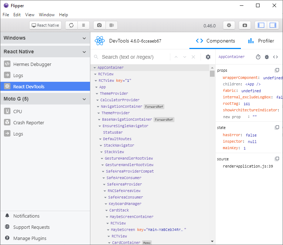This screenshot has height=245, width=283.
Task: Collapse the ThemeProvider node below App
Action: pos(97,94)
